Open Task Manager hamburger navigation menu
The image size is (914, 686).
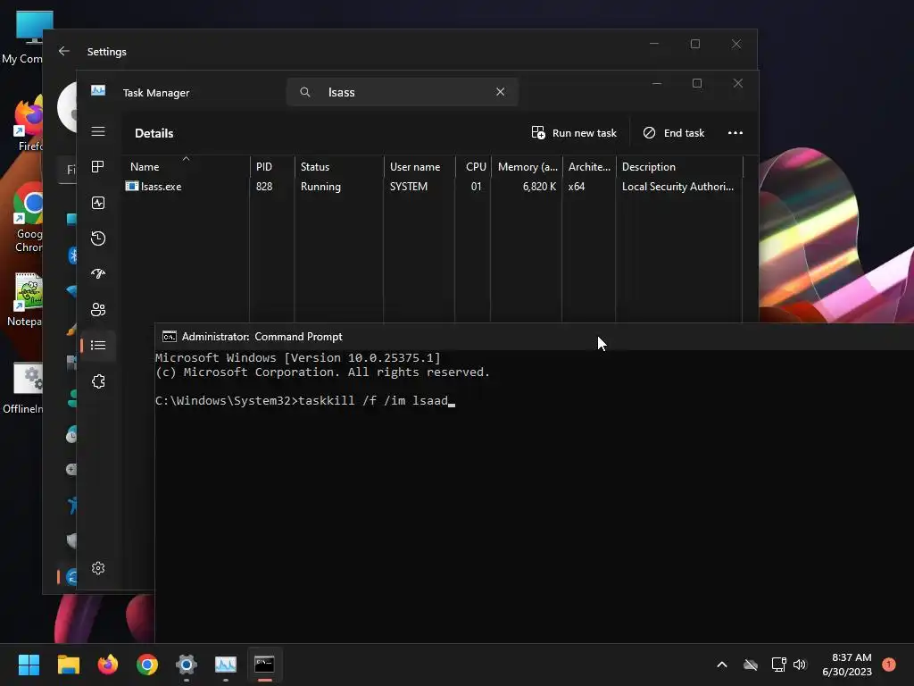pyautogui.click(x=98, y=131)
